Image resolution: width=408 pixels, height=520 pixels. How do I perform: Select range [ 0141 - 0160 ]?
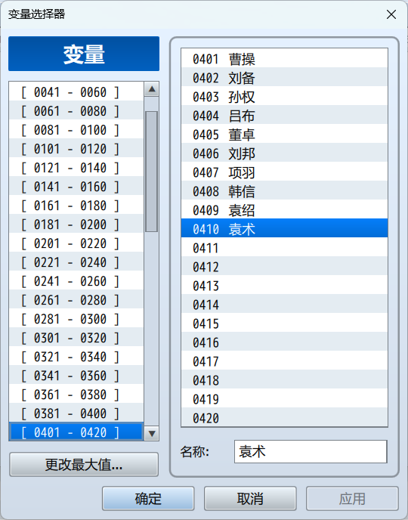pos(76,187)
